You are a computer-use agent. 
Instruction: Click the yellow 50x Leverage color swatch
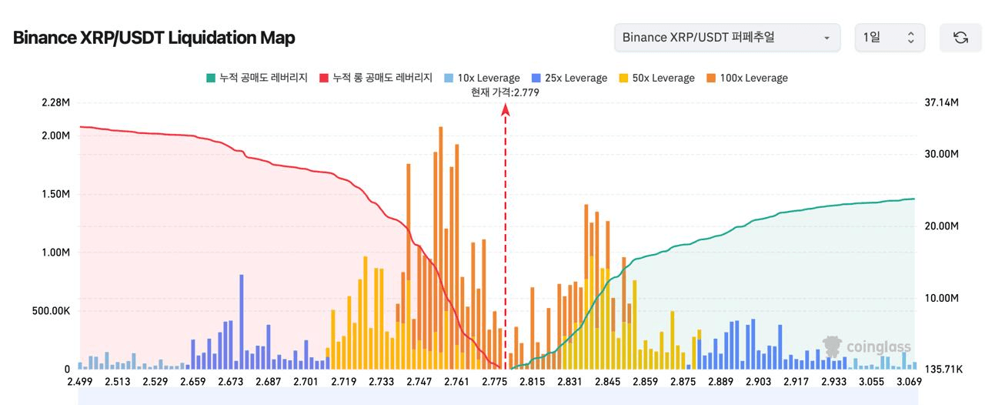623,78
